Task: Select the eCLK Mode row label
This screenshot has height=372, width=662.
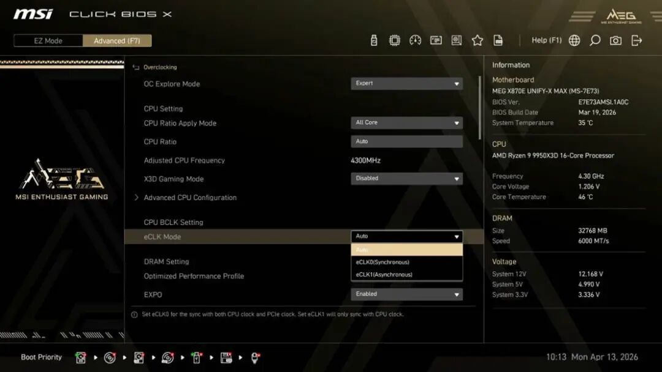Action: tap(162, 237)
